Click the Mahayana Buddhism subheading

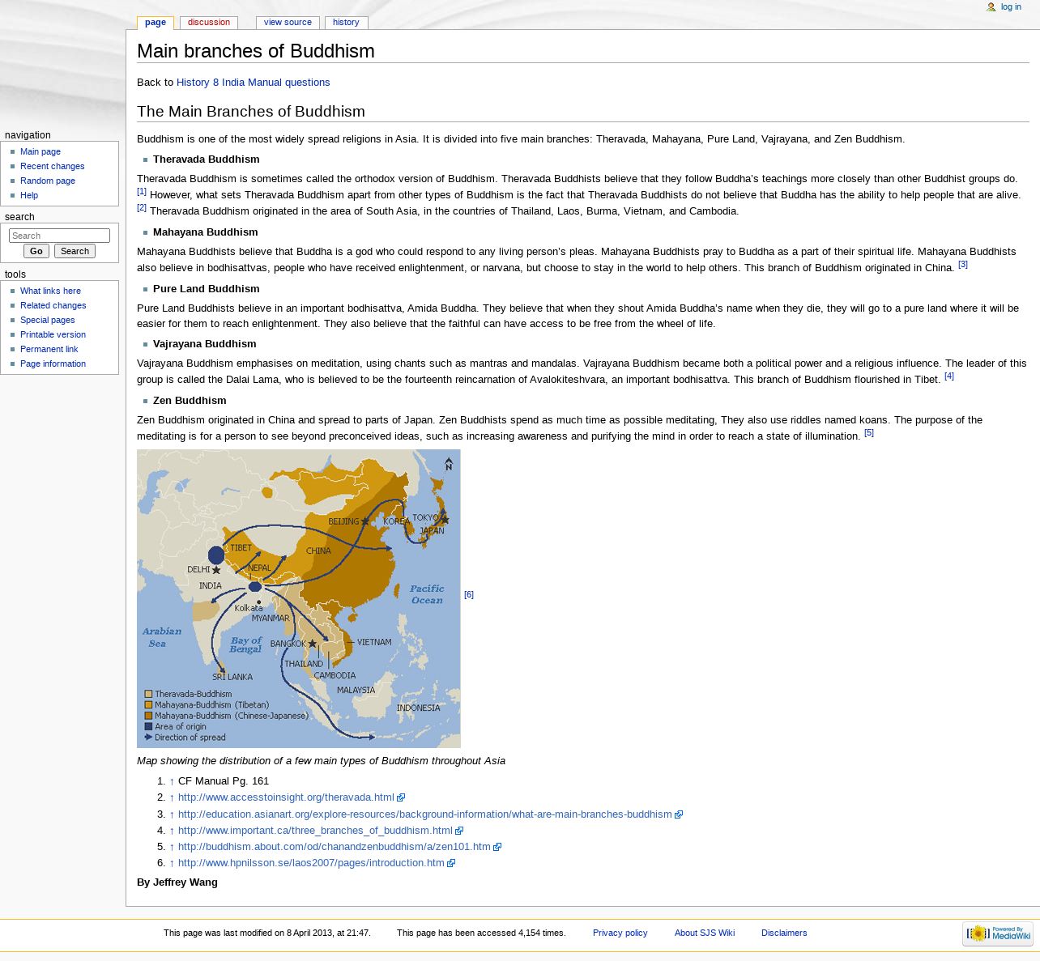click(206, 232)
